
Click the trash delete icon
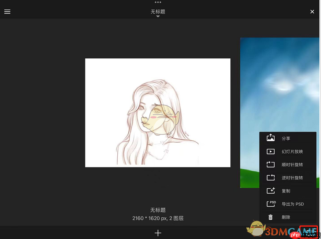271,217
